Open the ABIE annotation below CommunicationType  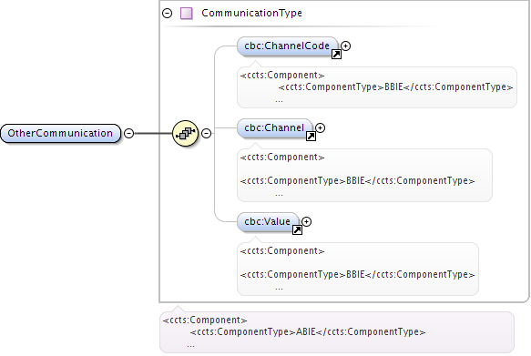tap(337, 332)
